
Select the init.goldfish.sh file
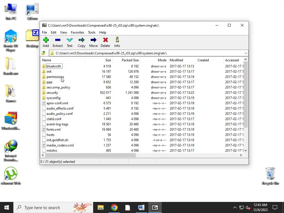point(57,140)
